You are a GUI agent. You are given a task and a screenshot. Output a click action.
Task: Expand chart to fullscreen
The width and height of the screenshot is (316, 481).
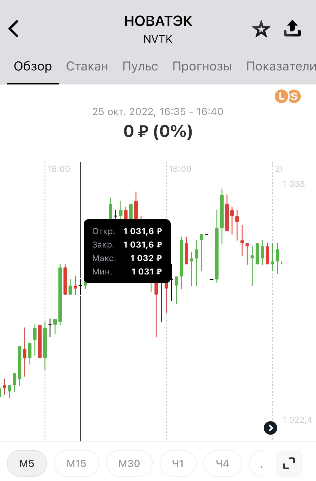click(289, 463)
